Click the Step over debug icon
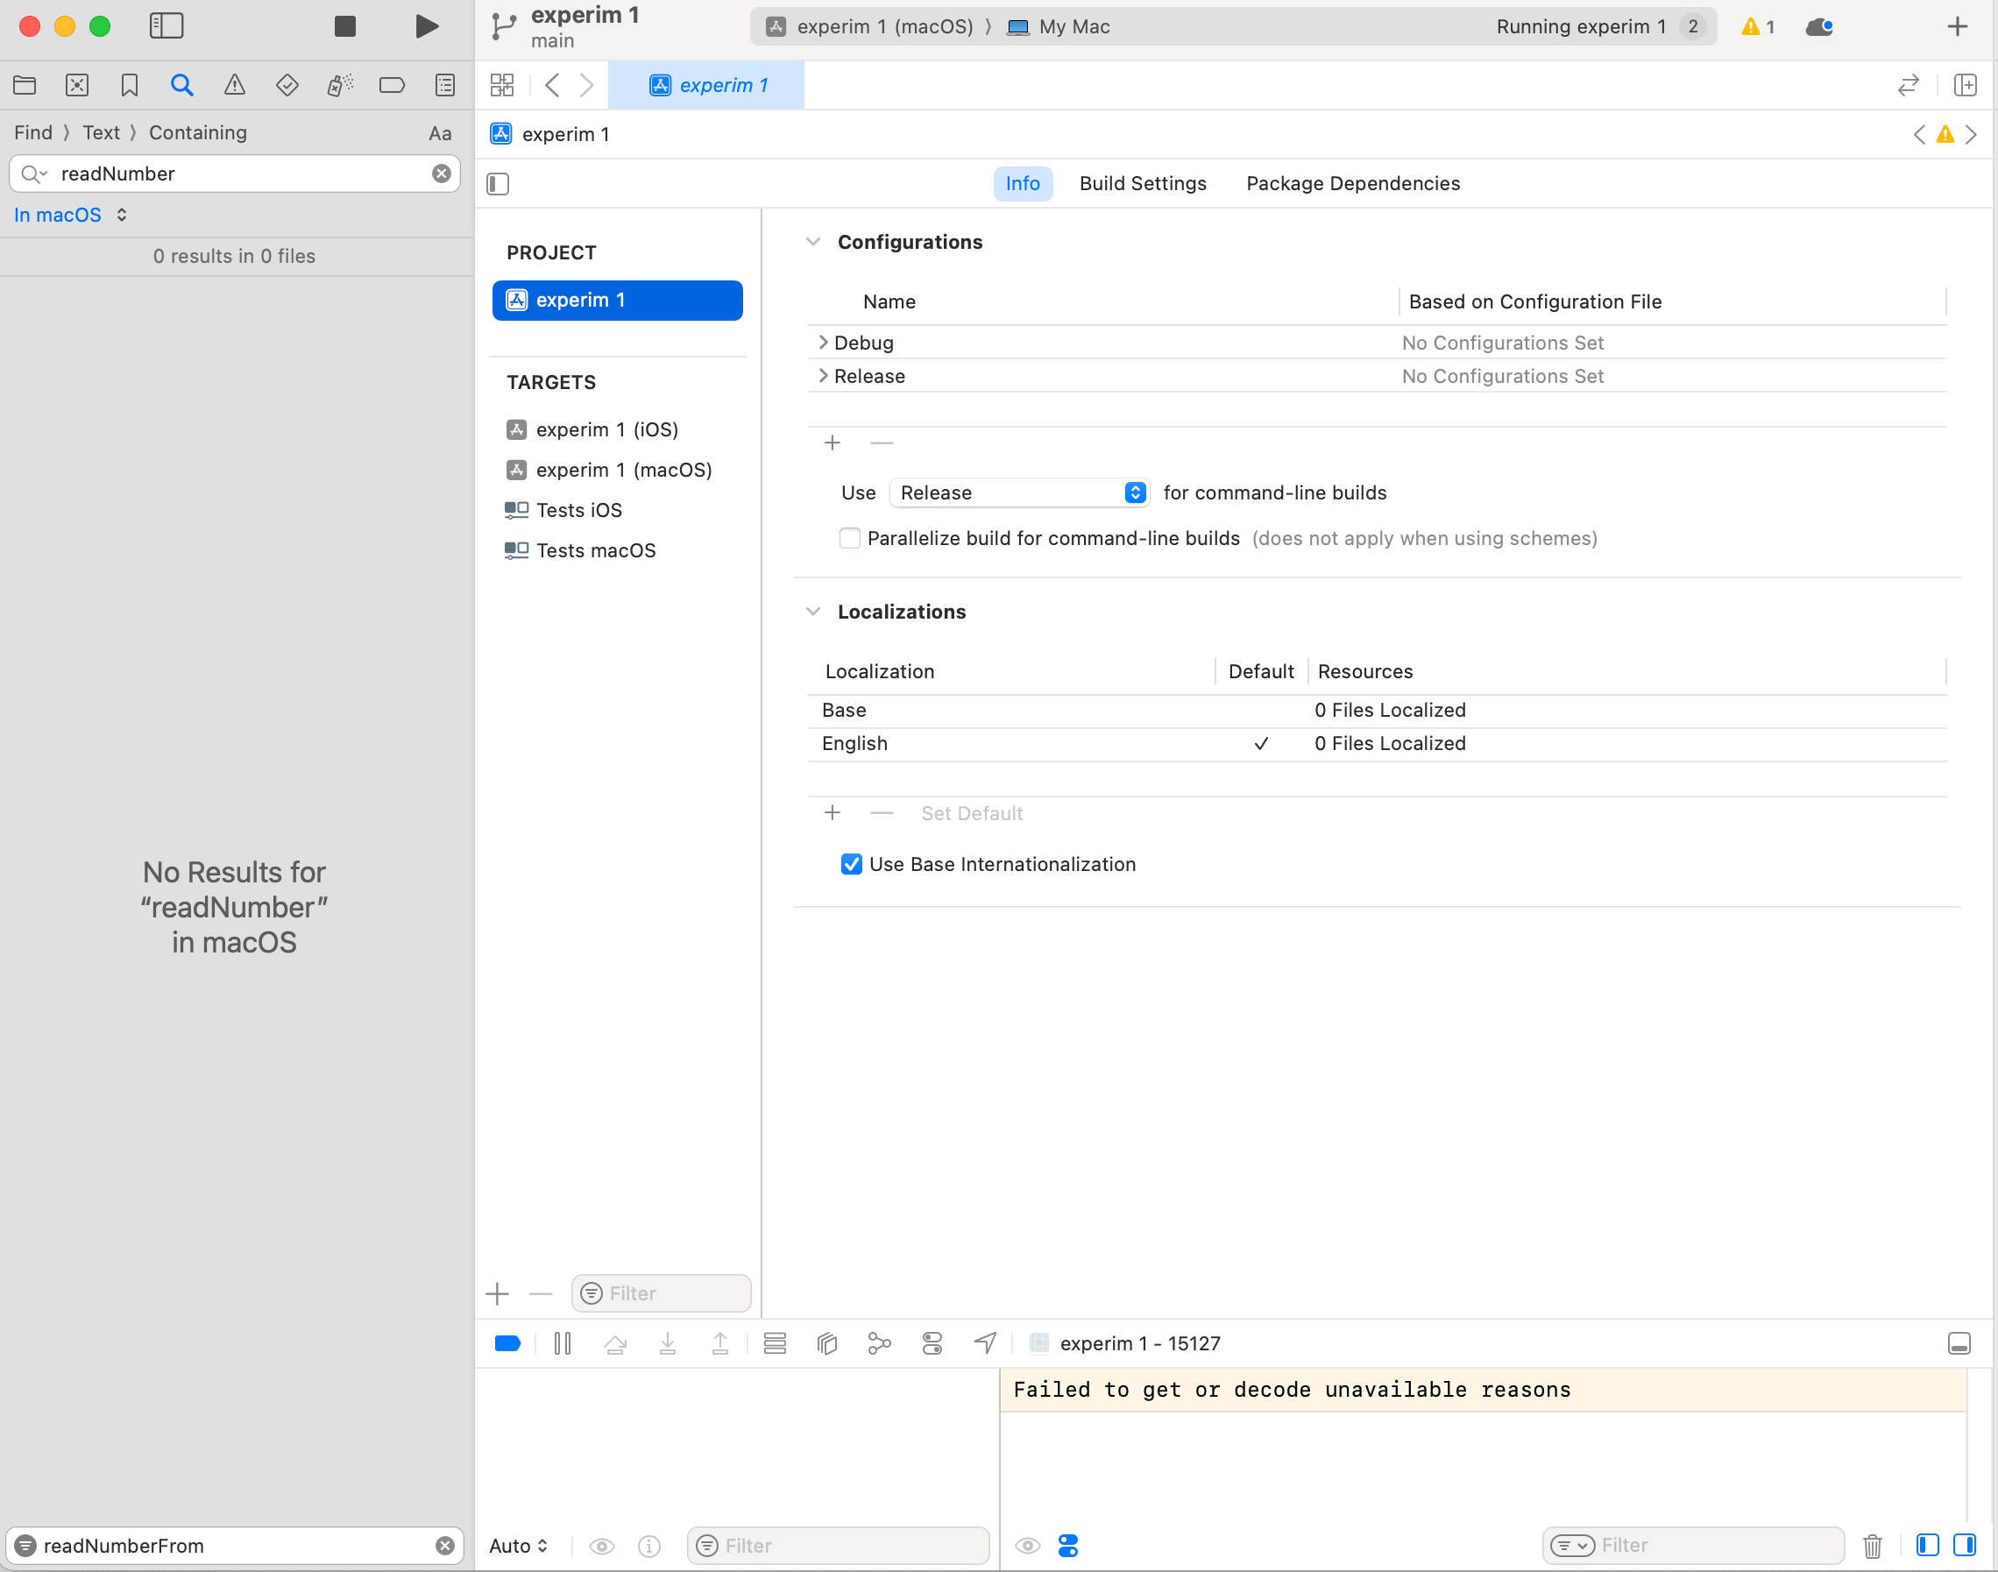1998x1572 pixels. point(615,1344)
